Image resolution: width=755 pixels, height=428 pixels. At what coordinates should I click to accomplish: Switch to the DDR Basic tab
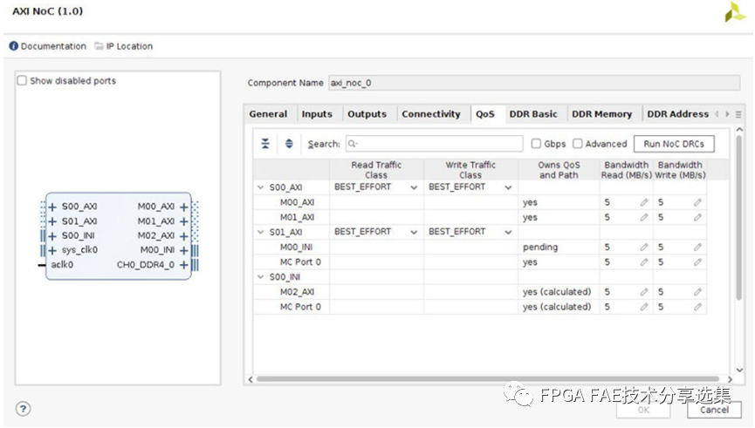point(533,114)
